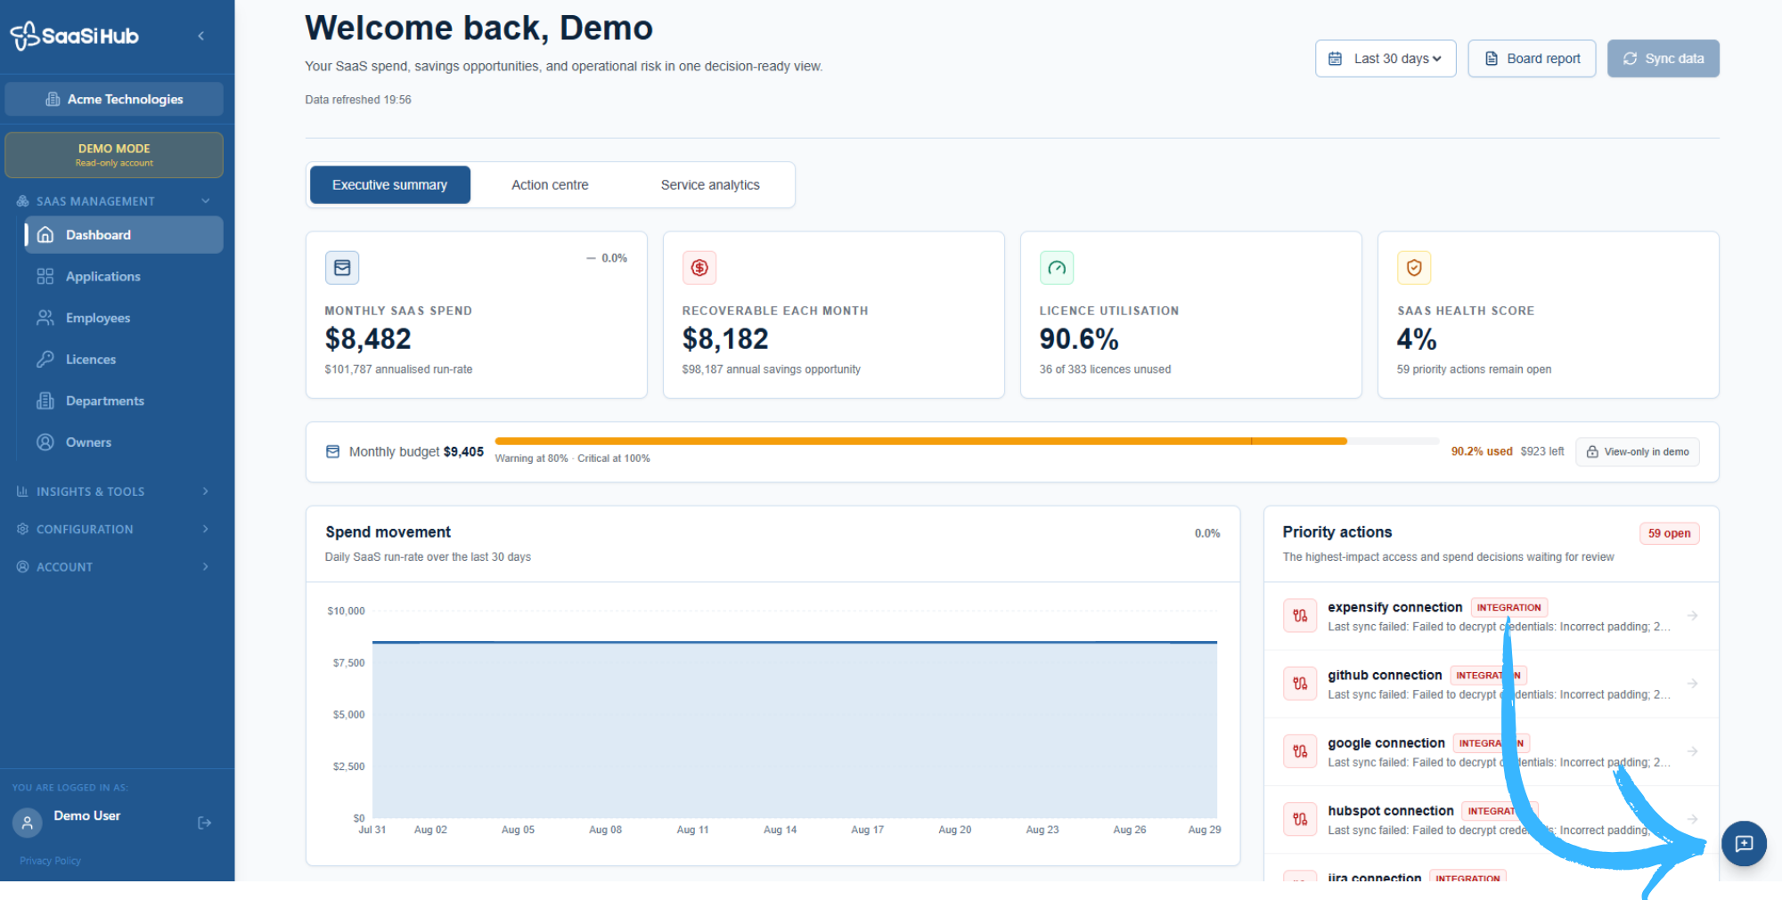Screen dimensions: 1782x900
Task: Click the logout icon beside Demo User
Action: tap(204, 823)
